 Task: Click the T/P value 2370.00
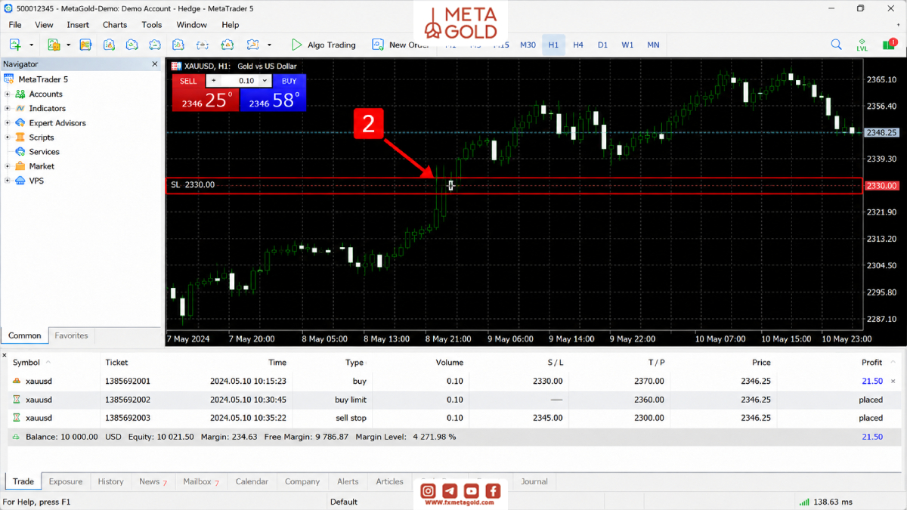tap(649, 381)
